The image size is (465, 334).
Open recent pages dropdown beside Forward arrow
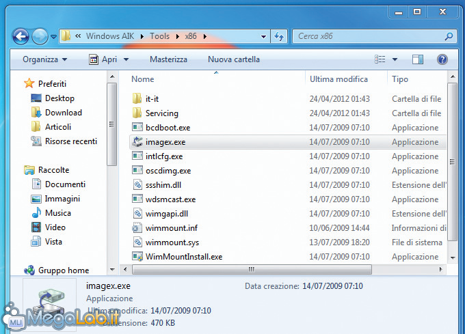click(53, 37)
